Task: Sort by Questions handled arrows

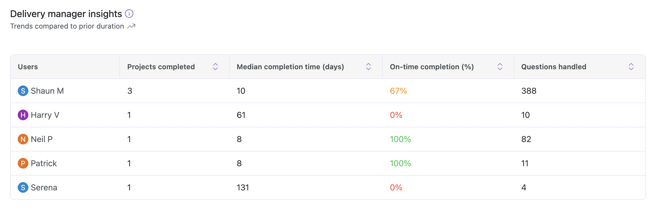Action: pyautogui.click(x=631, y=67)
